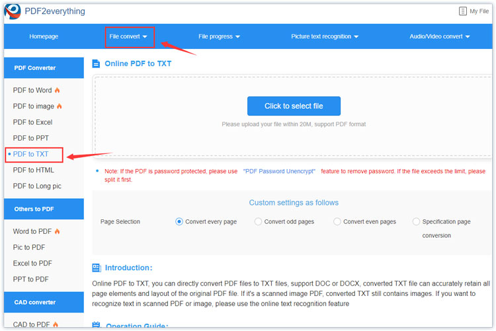Click the Click to select file button
The image size is (496, 331).
[294, 106]
